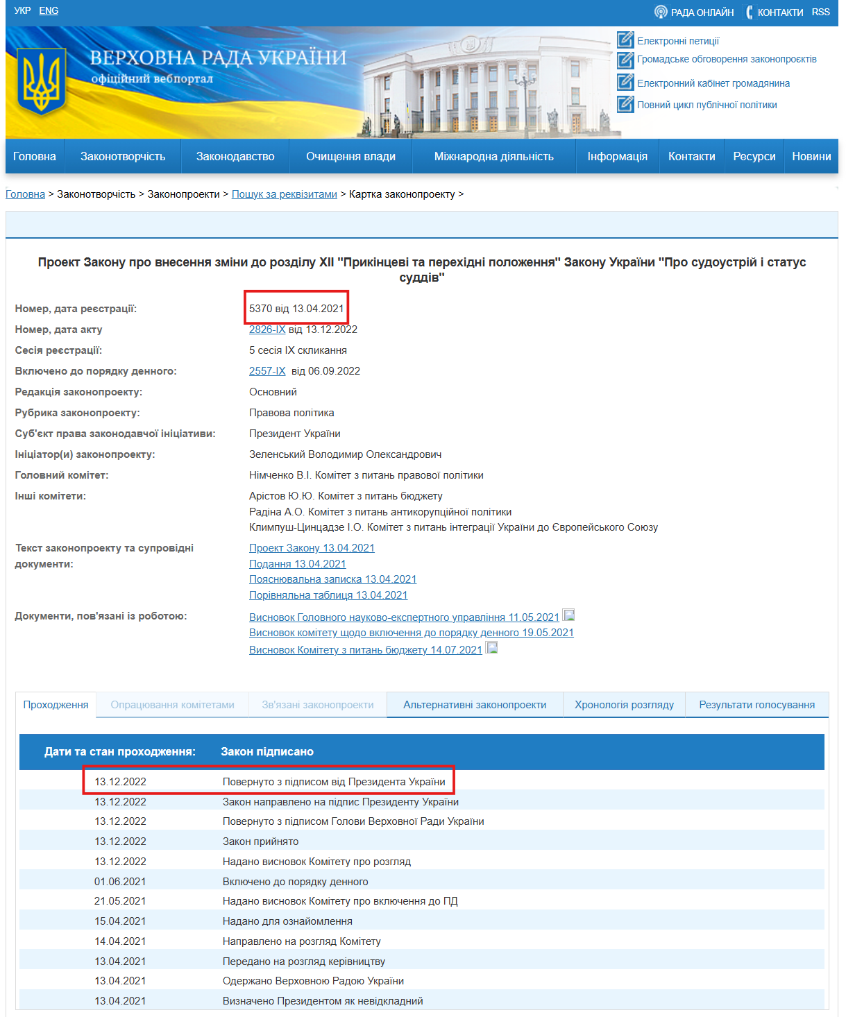
Task: Open the Ресурси menu
Action: [754, 156]
